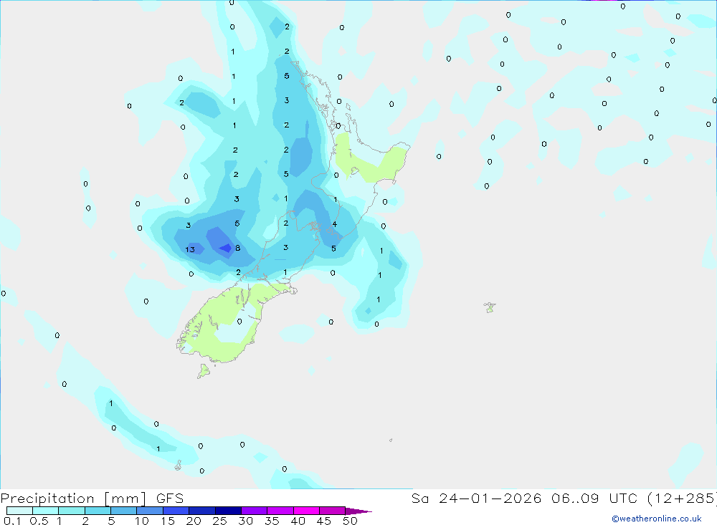
Task: Click the '8' precipitation value on map
Action: (x=238, y=248)
